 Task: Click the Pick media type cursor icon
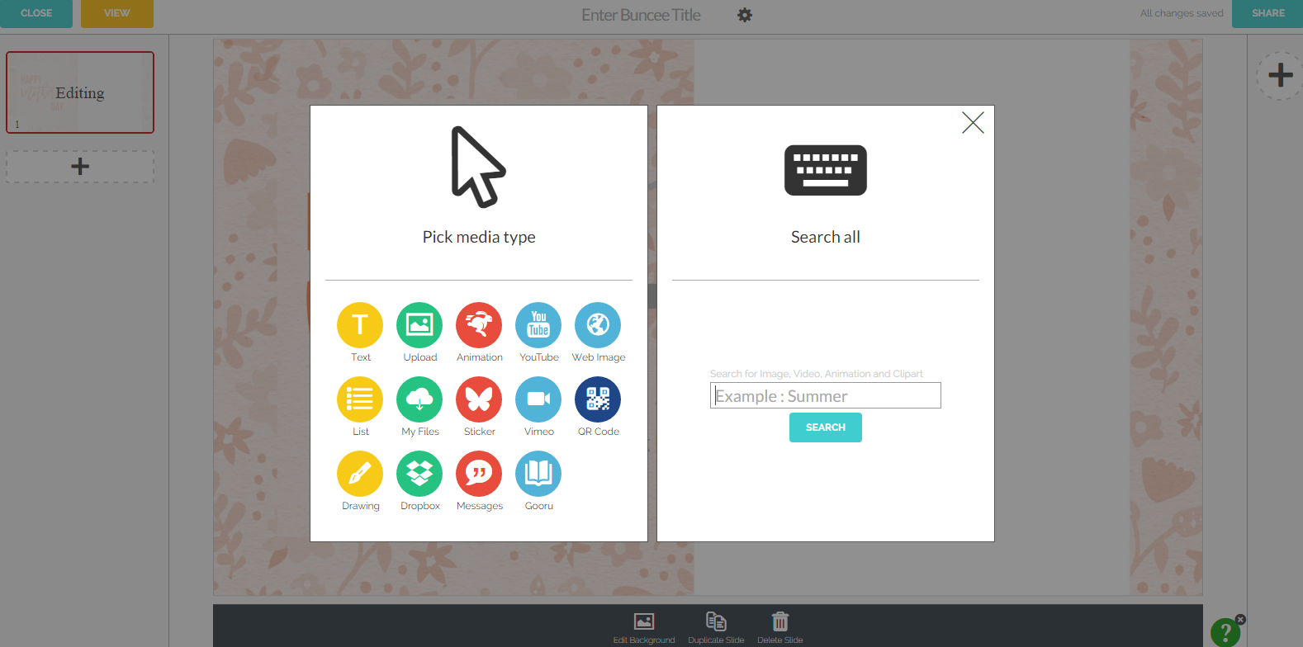[478, 167]
